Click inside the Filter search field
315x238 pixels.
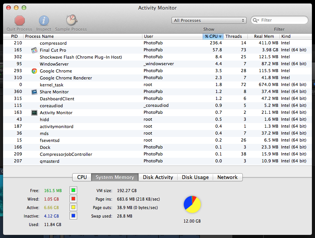pyautogui.click(x=279, y=20)
